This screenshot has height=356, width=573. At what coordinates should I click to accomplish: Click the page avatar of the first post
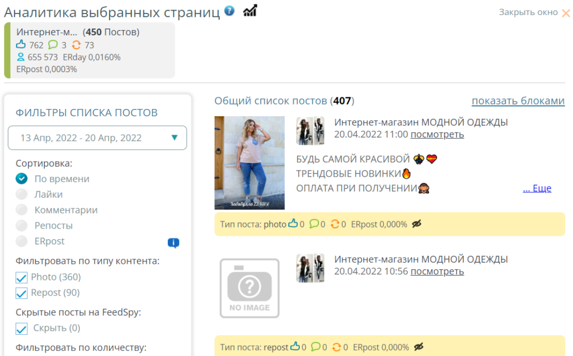click(x=310, y=131)
